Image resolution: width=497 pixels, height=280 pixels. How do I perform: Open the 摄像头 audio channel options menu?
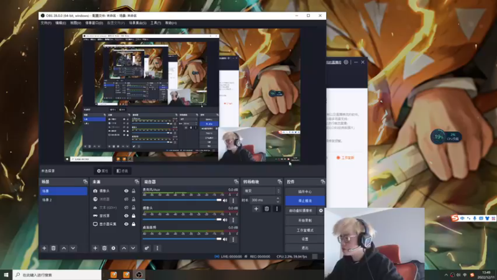click(234, 220)
